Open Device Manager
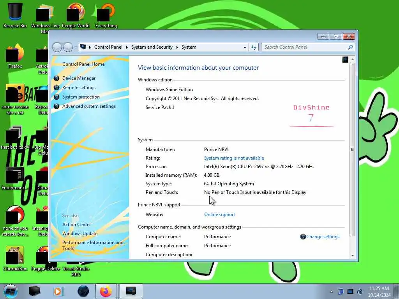This screenshot has width=399, height=299. [79, 78]
